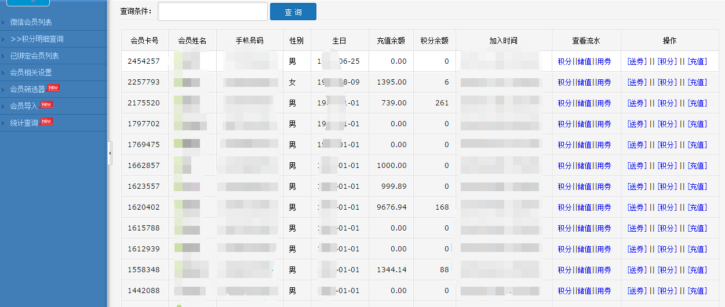Select card number cell 2257793
Image resolution: width=725 pixels, height=307 pixels.
point(144,82)
